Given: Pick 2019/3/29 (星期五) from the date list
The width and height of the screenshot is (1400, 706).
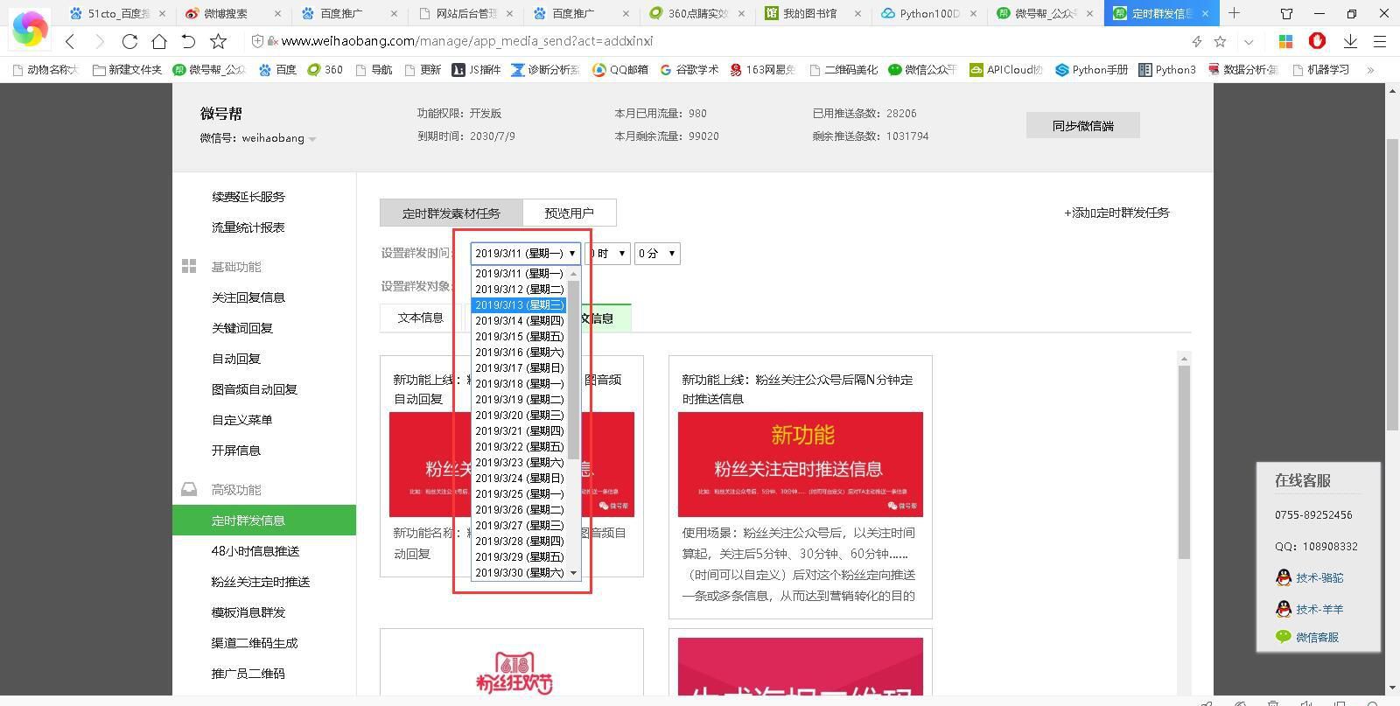Looking at the screenshot, I should [x=520, y=557].
